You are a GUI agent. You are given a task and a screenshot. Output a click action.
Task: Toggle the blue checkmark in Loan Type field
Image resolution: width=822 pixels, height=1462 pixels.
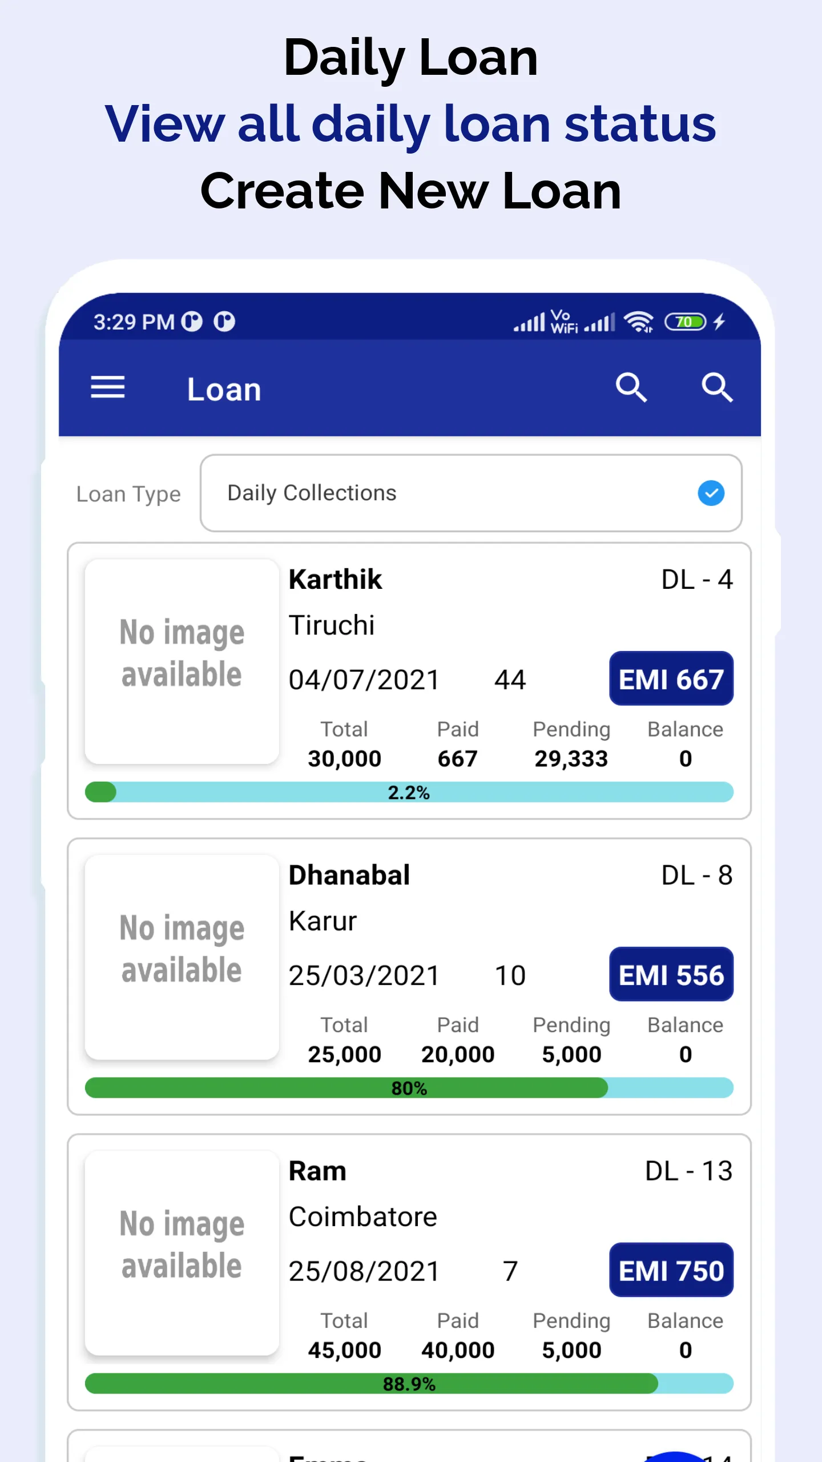click(x=711, y=493)
